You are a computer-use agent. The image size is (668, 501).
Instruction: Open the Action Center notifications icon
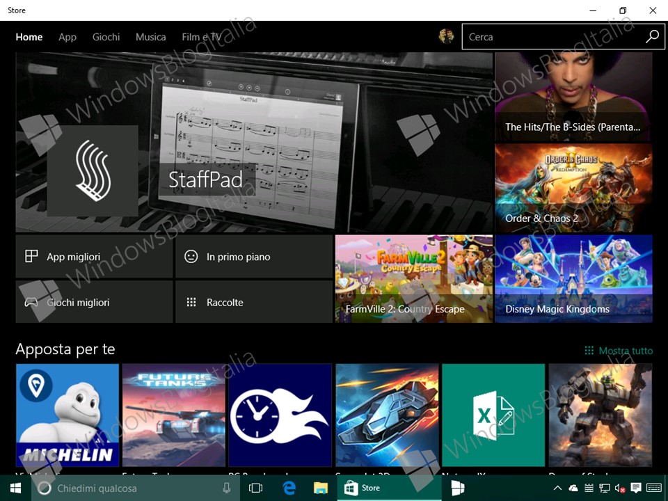coord(635,488)
